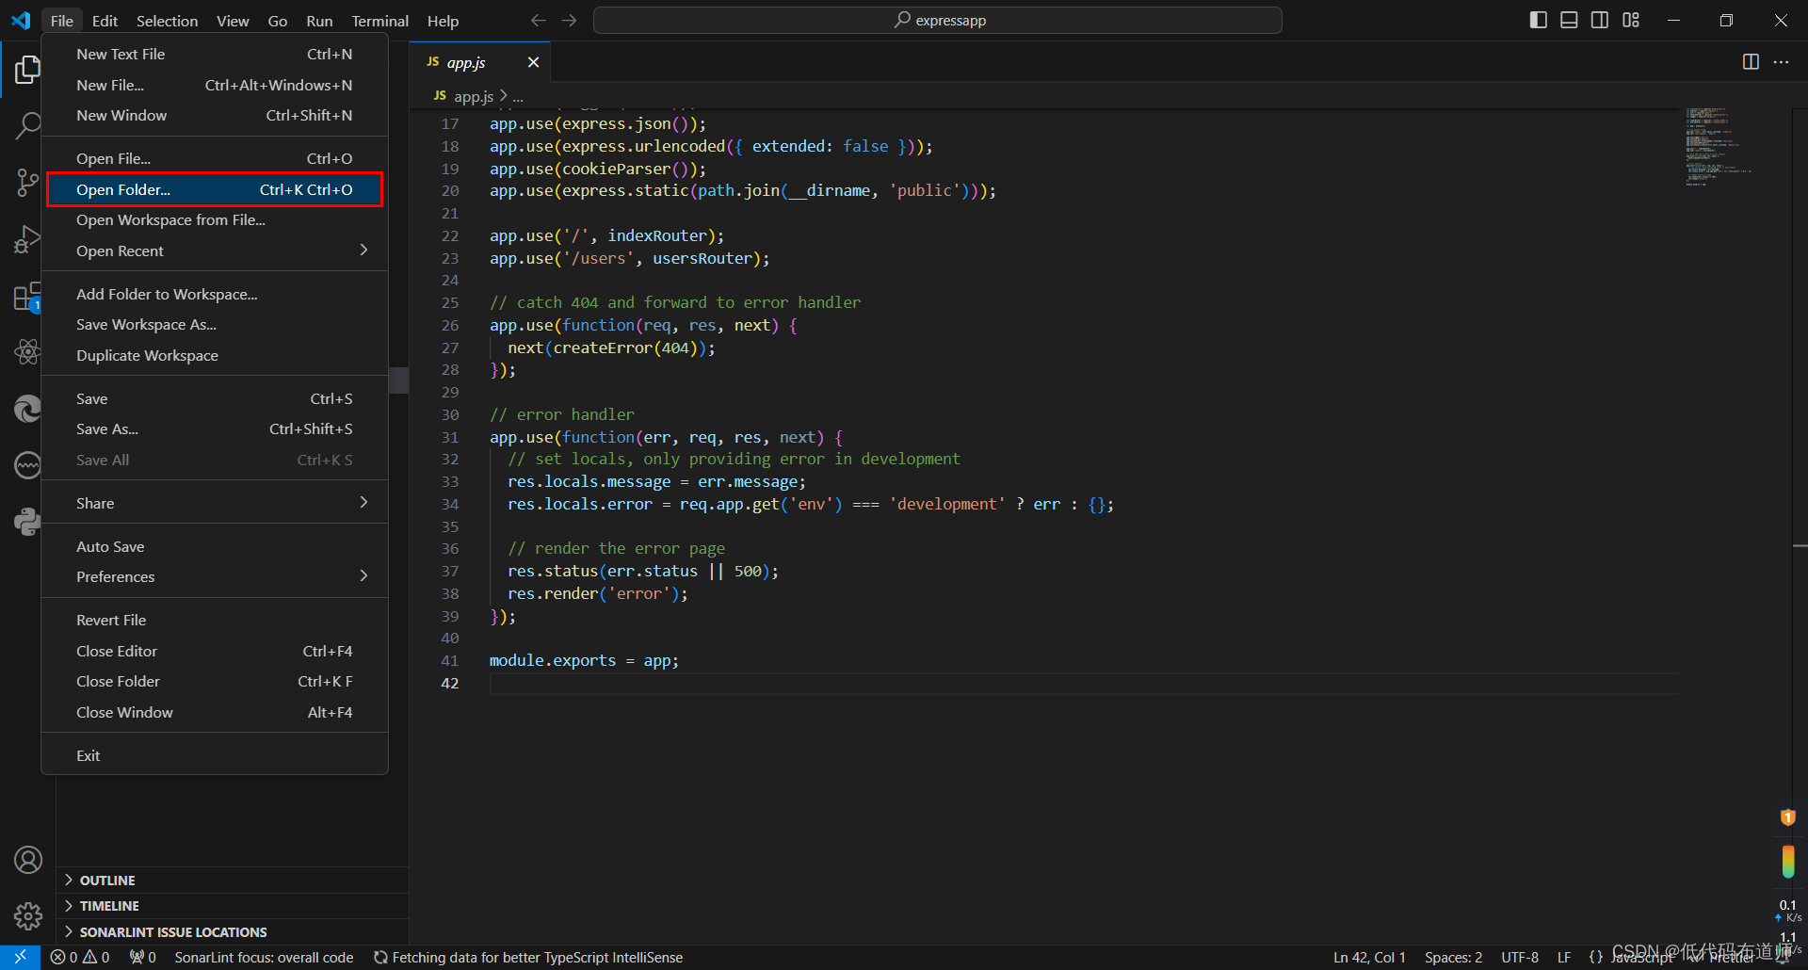Click the VS Code logo icon
Screen dimensions: 1808x970
point(21,20)
